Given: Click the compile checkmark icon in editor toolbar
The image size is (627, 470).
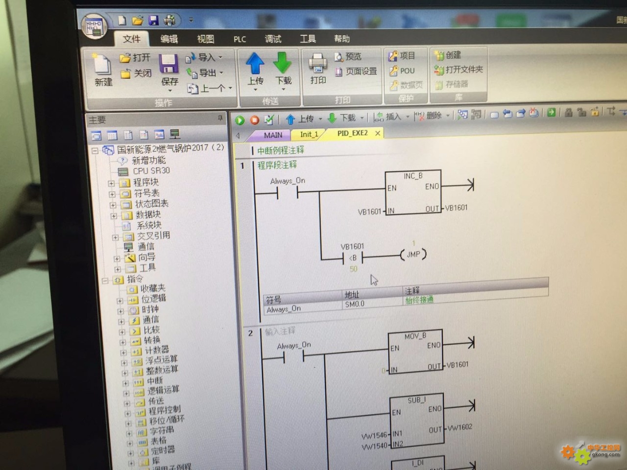Looking at the screenshot, I should 269,119.
